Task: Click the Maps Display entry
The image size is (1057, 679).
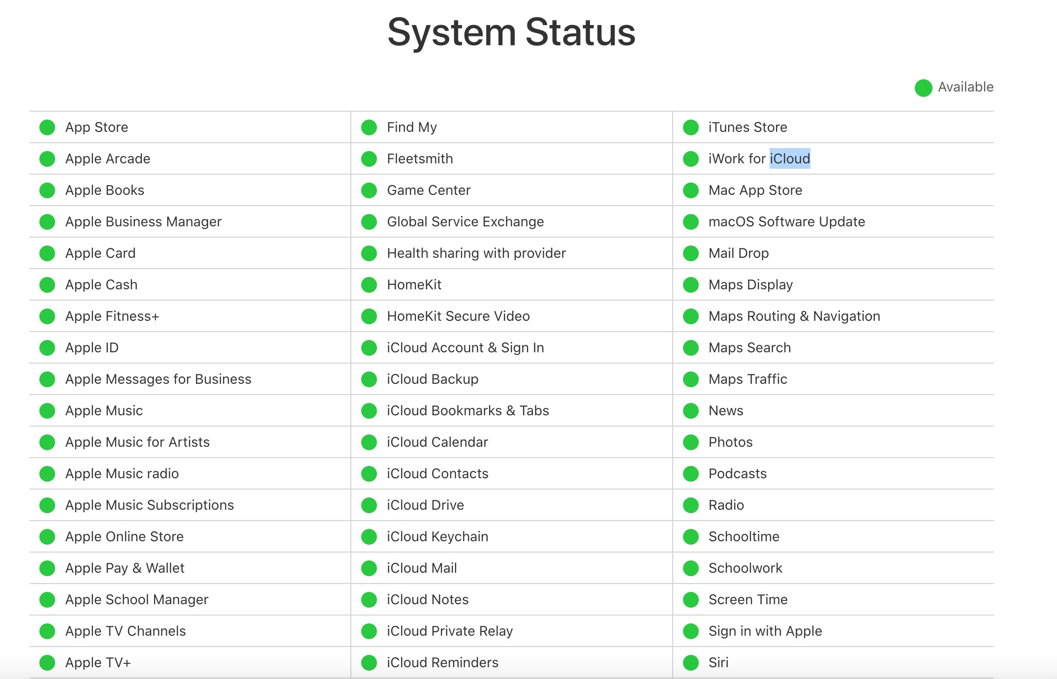Action: pos(751,285)
